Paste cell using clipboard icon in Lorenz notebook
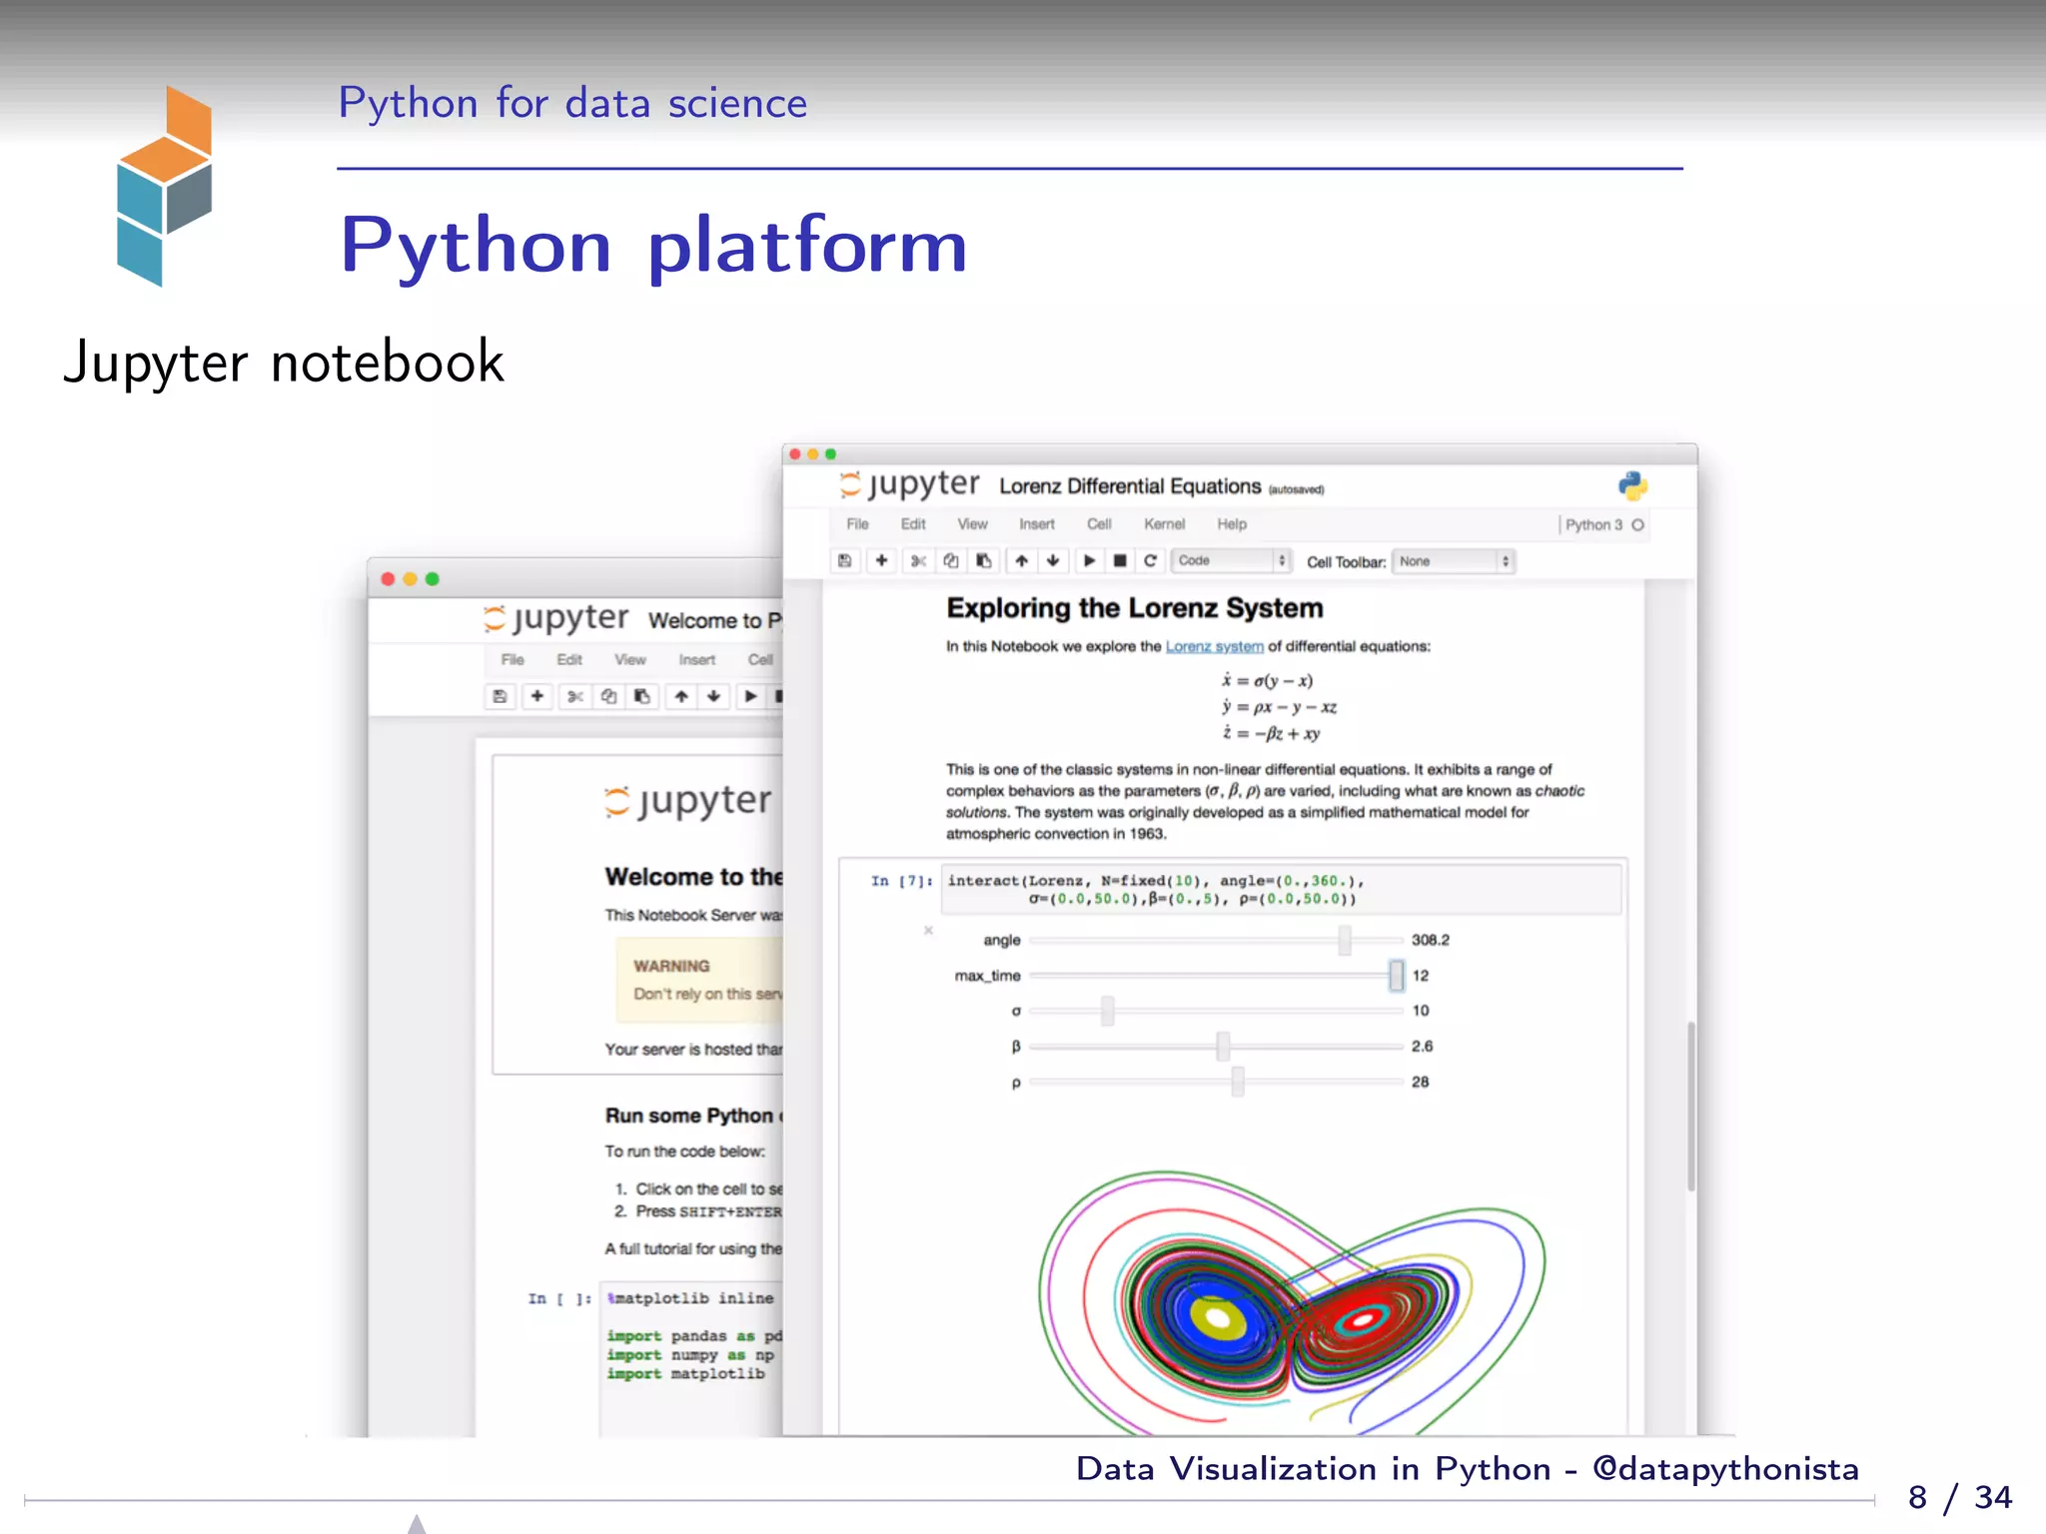 pos(984,561)
